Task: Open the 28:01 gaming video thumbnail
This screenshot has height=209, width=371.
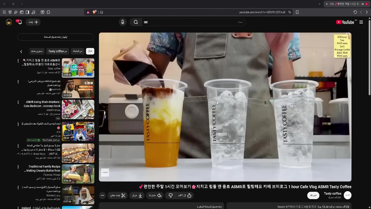Action: pyautogui.click(x=78, y=131)
